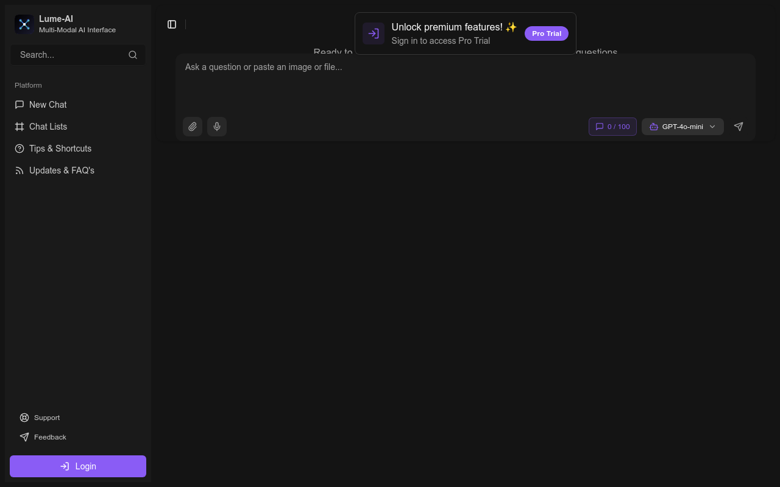Click the Lume-AI logo icon
Viewport: 780px width, 487px height.
pos(24,24)
